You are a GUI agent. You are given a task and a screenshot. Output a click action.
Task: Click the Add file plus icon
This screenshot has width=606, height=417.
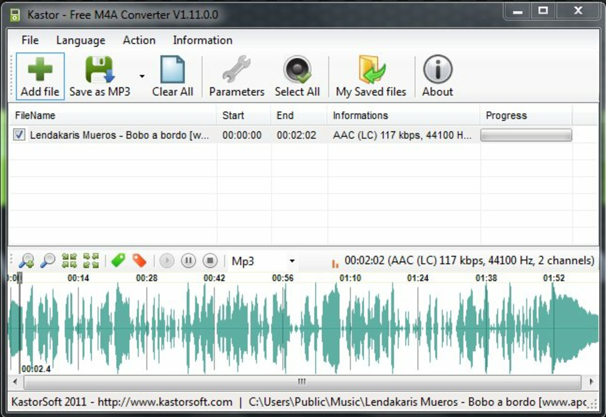[x=40, y=69]
